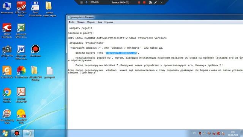Image resolution: width=243 pixels, height=137 pixels.
Task: Click the line 'открываем "ProduktName"'
Action: [87, 43]
